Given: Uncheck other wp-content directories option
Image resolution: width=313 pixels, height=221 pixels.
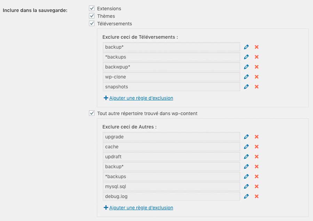Looking at the screenshot, I should click(92, 113).
